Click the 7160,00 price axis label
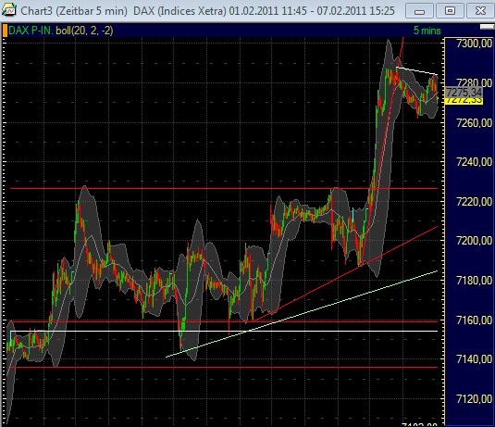Image resolution: width=495 pixels, height=427 pixels. (474, 320)
